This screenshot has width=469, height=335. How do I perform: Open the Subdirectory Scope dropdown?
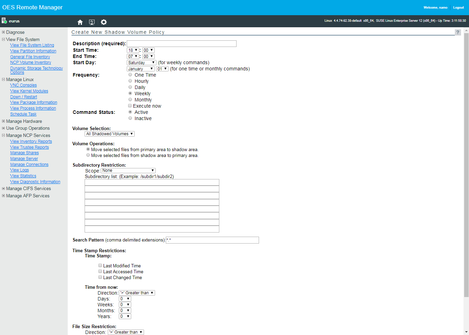128,170
